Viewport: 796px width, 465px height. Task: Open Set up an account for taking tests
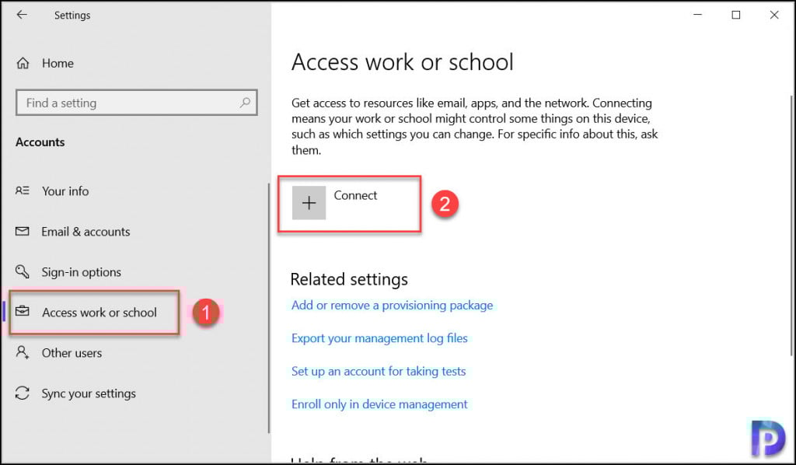coord(379,371)
